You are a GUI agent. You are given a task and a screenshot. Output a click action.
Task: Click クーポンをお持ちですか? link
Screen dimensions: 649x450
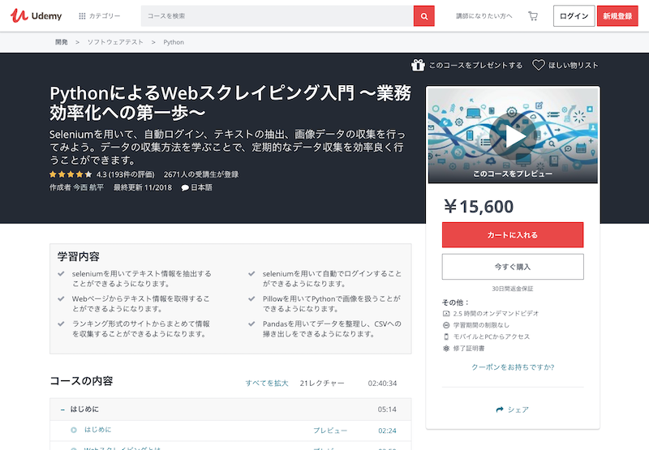coord(513,366)
